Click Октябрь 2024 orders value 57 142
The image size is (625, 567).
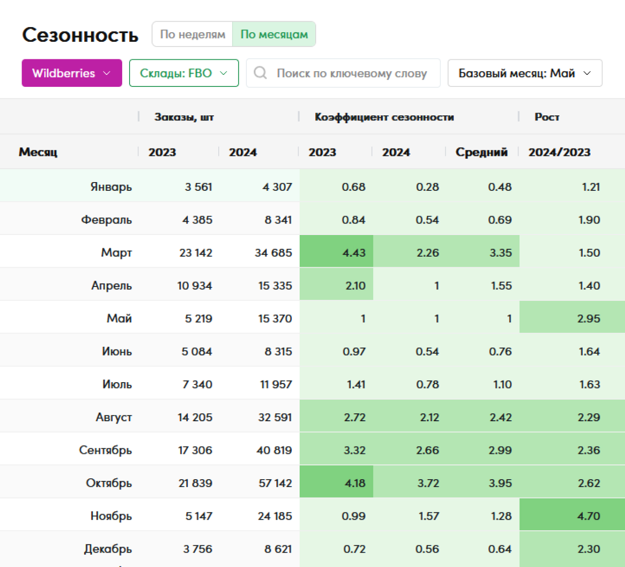pos(275,483)
